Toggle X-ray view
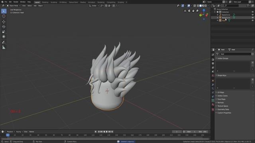This screenshot has width=255, height=143. (x=195, y=6)
